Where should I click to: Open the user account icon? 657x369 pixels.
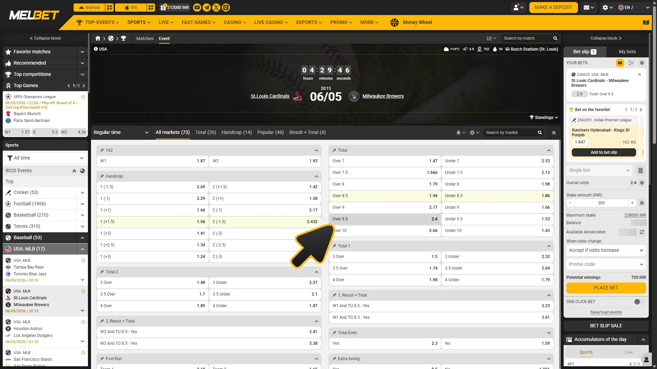[x=518, y=8]
